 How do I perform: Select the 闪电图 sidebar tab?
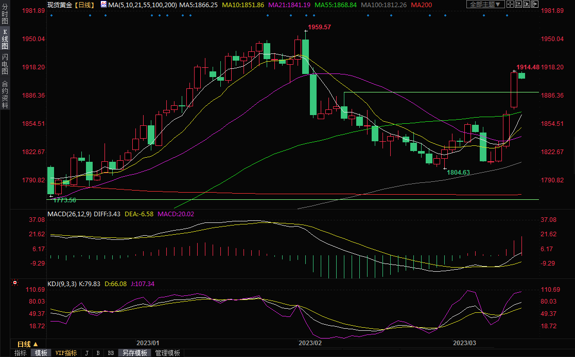(x=5, y=64)
